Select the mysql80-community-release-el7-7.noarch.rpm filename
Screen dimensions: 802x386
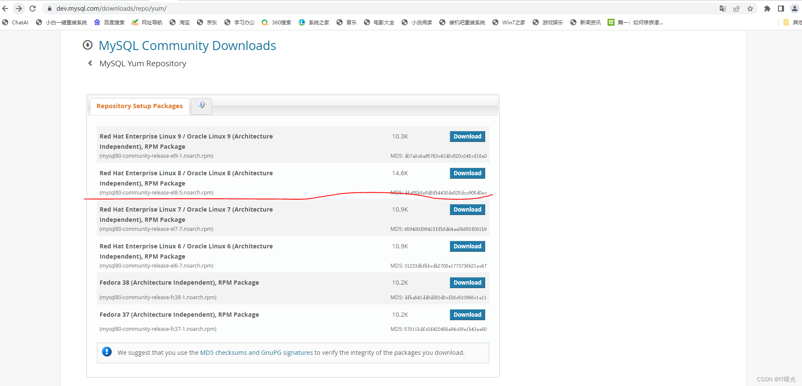(156, 229)
